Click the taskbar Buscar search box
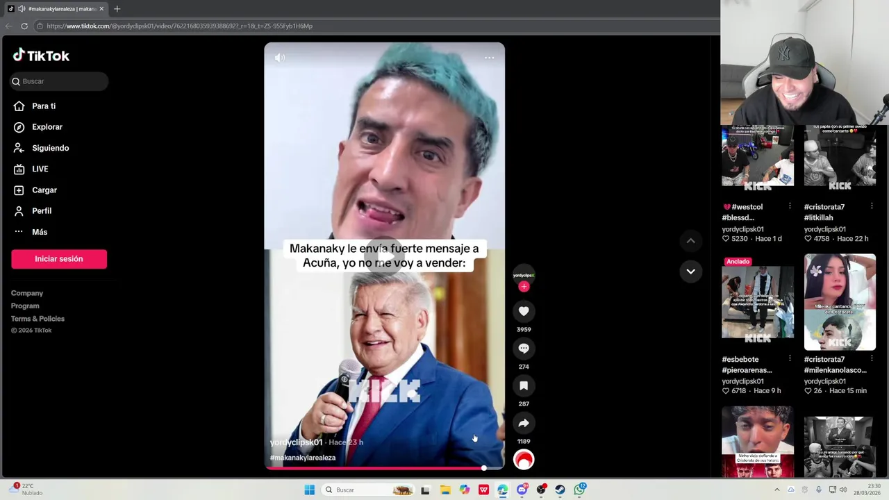 coord(368,490)
